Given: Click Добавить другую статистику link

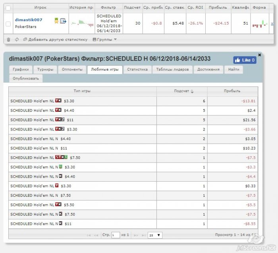Looking at the screenshot, I should (55, 39).
